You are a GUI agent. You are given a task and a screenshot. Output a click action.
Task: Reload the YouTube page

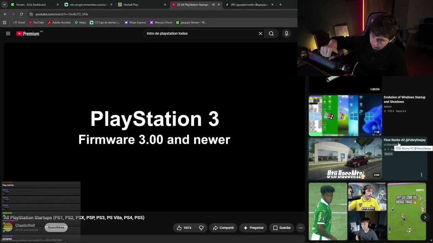pos(21,14)
